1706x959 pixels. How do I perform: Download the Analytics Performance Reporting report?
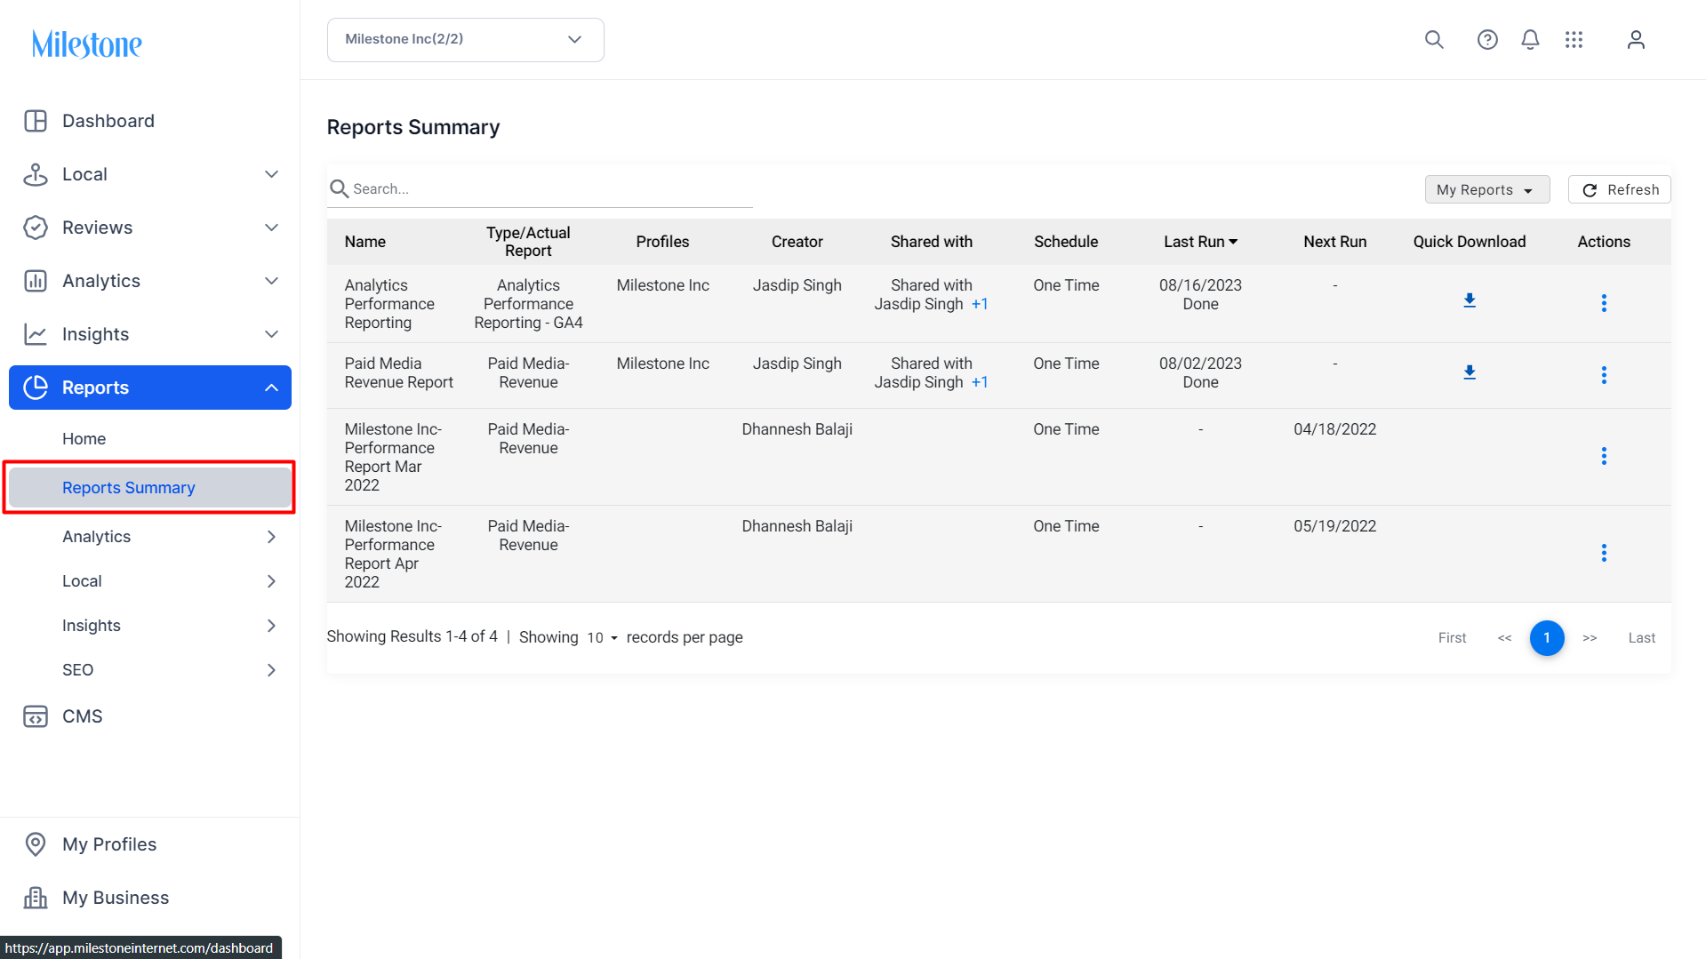click(x=1470, y=300)
